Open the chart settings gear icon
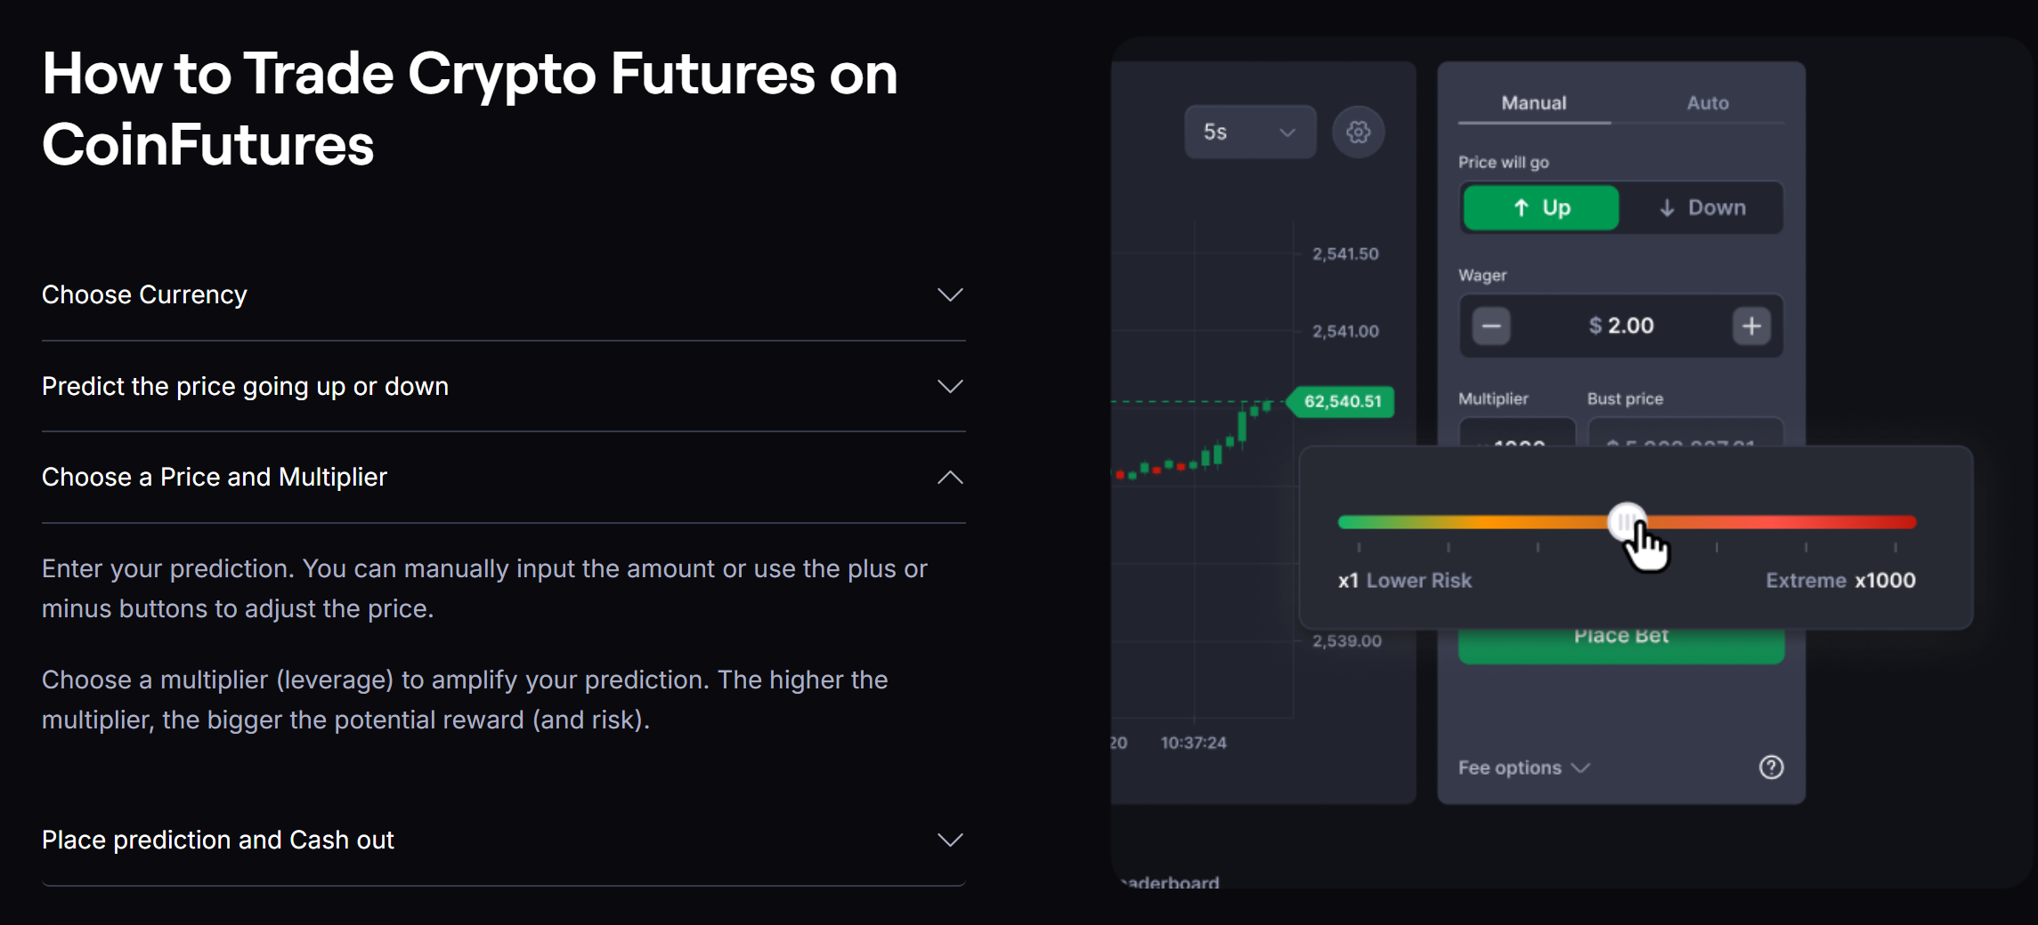Viewport: 2038px width, 925px height. [x=1358, y=132]
